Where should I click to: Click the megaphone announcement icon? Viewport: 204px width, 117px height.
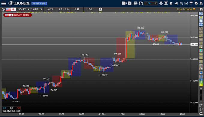176,3
